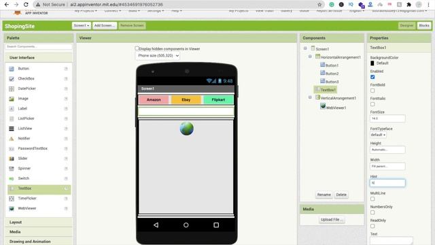Open the Screen1 screen selector dropdown
435x245 pixels.
(x=82, y=26)
